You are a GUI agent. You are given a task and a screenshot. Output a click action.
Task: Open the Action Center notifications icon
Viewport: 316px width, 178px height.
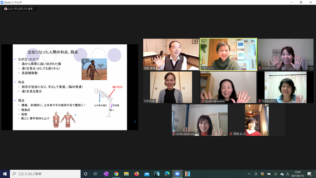point(310,174)
